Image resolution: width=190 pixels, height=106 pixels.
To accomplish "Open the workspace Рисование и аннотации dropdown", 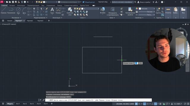I will click(x=69, y=2).
